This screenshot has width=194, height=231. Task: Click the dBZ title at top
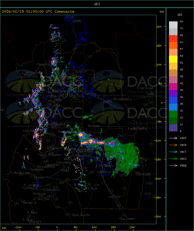(97, 4)
